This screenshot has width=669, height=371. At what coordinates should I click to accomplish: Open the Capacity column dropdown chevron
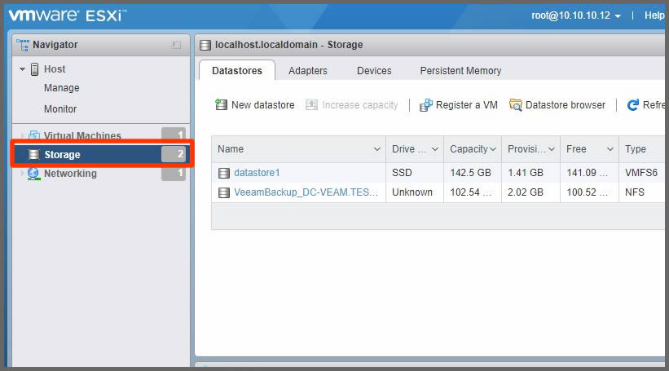pos(493,149)
